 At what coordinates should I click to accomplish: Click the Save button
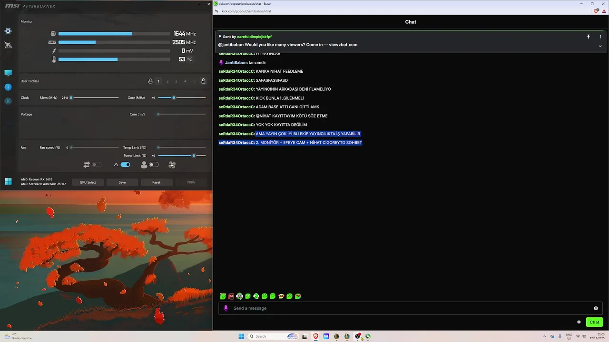[122, 182]
